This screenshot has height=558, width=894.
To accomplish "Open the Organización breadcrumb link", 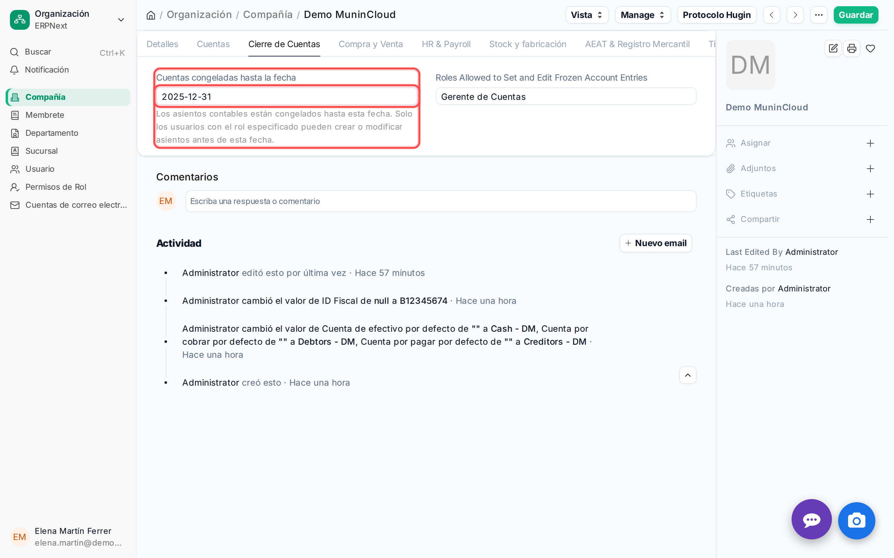I will pyautogui.click(x=199, y=15).
